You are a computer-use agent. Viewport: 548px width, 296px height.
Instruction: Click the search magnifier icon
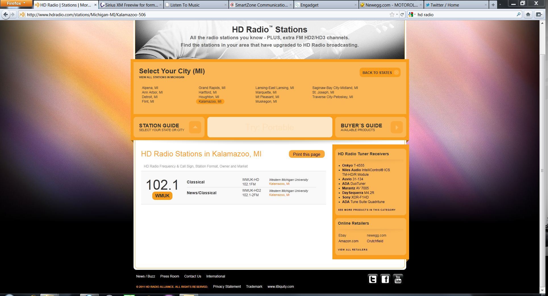click(518, 15)
